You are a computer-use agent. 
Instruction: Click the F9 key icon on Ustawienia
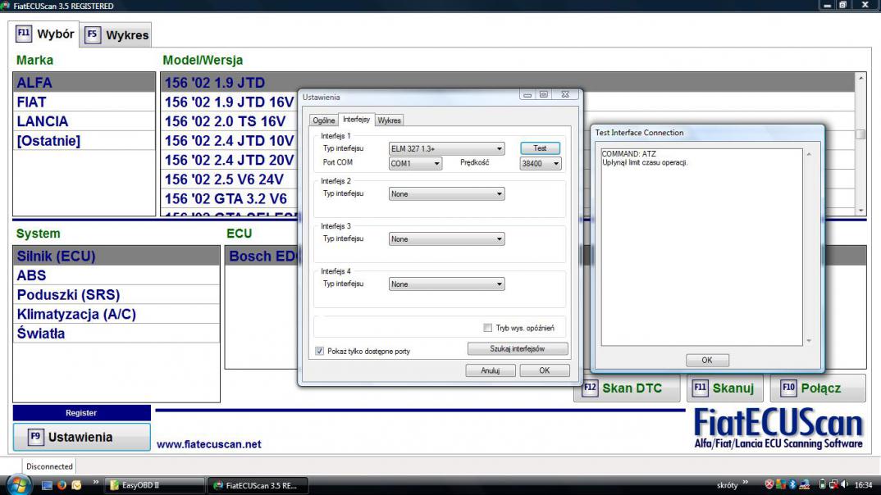click(35, 437)
